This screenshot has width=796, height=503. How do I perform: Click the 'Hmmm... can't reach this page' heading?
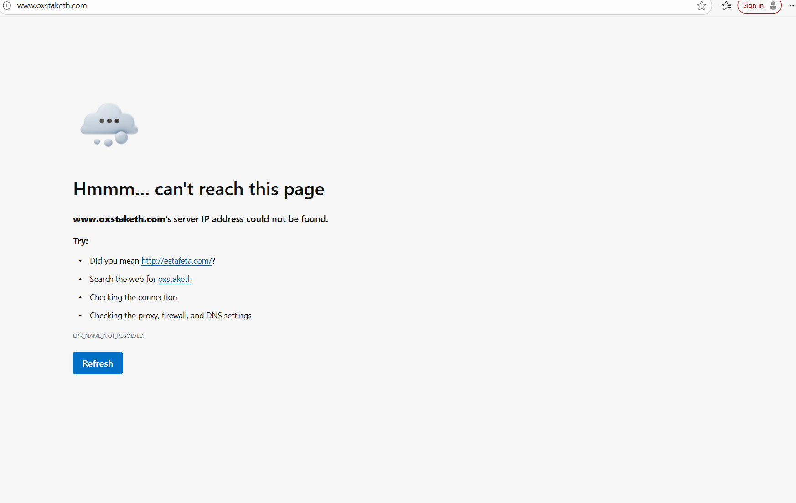point(198,189)
